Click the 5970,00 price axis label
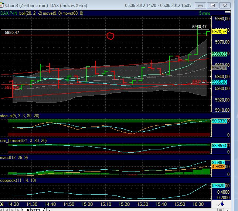The height and width of the screenshot is (211, 238). pos(222,42)
